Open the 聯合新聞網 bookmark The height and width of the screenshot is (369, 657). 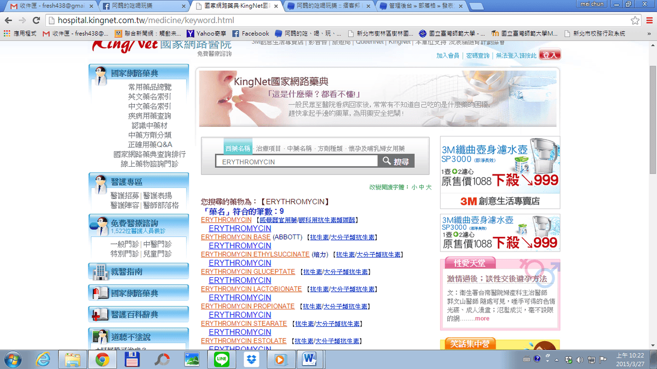[149, 33]
